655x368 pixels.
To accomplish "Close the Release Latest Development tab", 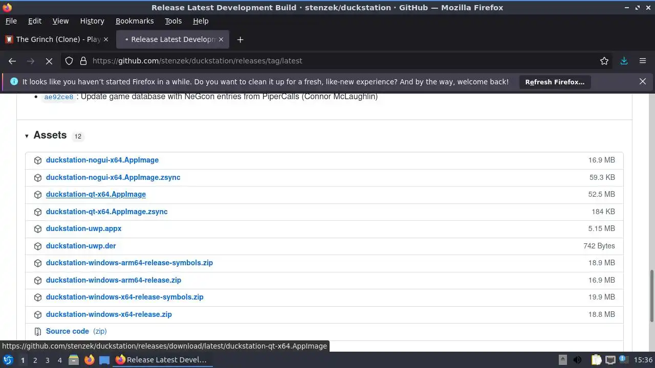I will (x=222, y=39).
